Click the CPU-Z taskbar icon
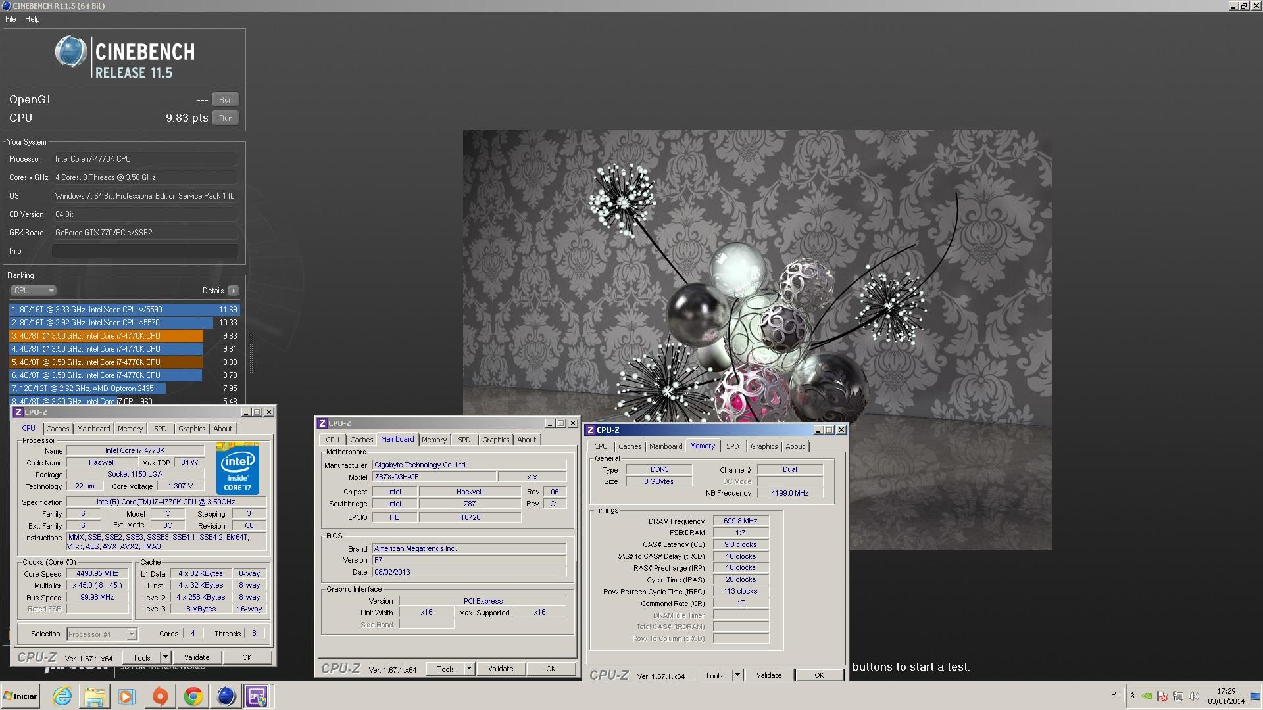This screenshot has height=710, width=1263. pos(257,696)
